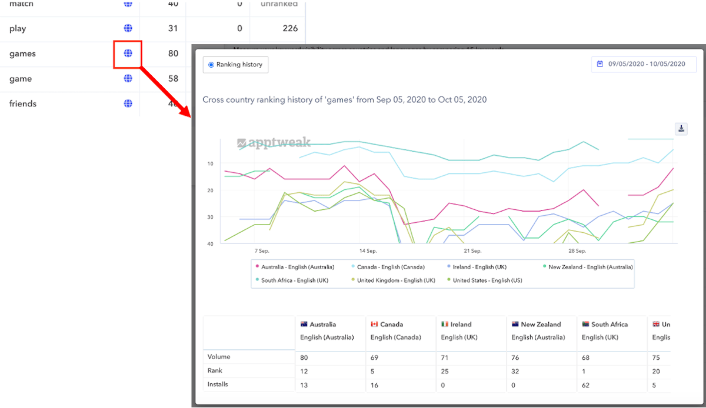Click the New Zealand column header

tap(540, 324)
